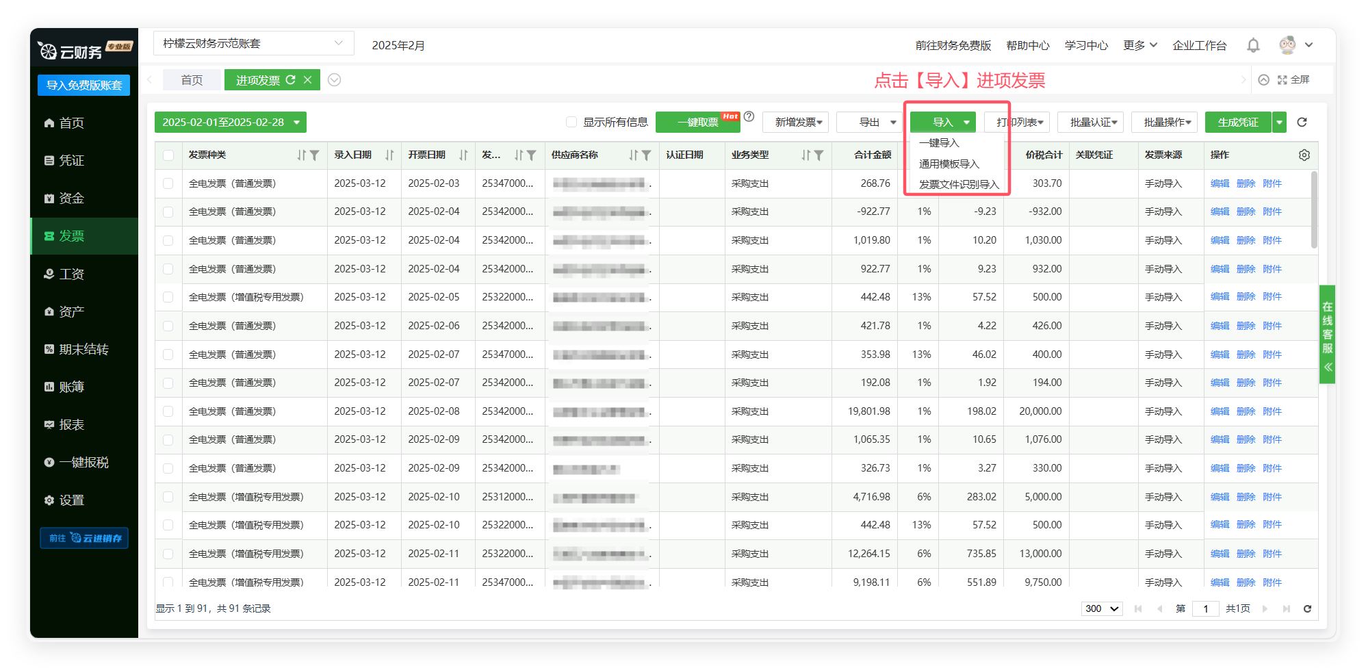Open the page size 300 dropdown
This screenshot has width=1366, height=668.
pyautogui.click(x=1102, y=608)
